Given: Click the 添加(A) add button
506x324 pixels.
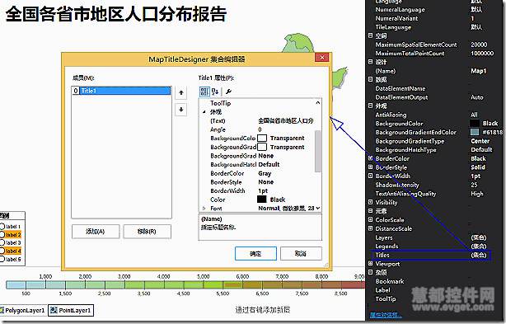Looking at the screenshot, I should (x=96, y=232).
